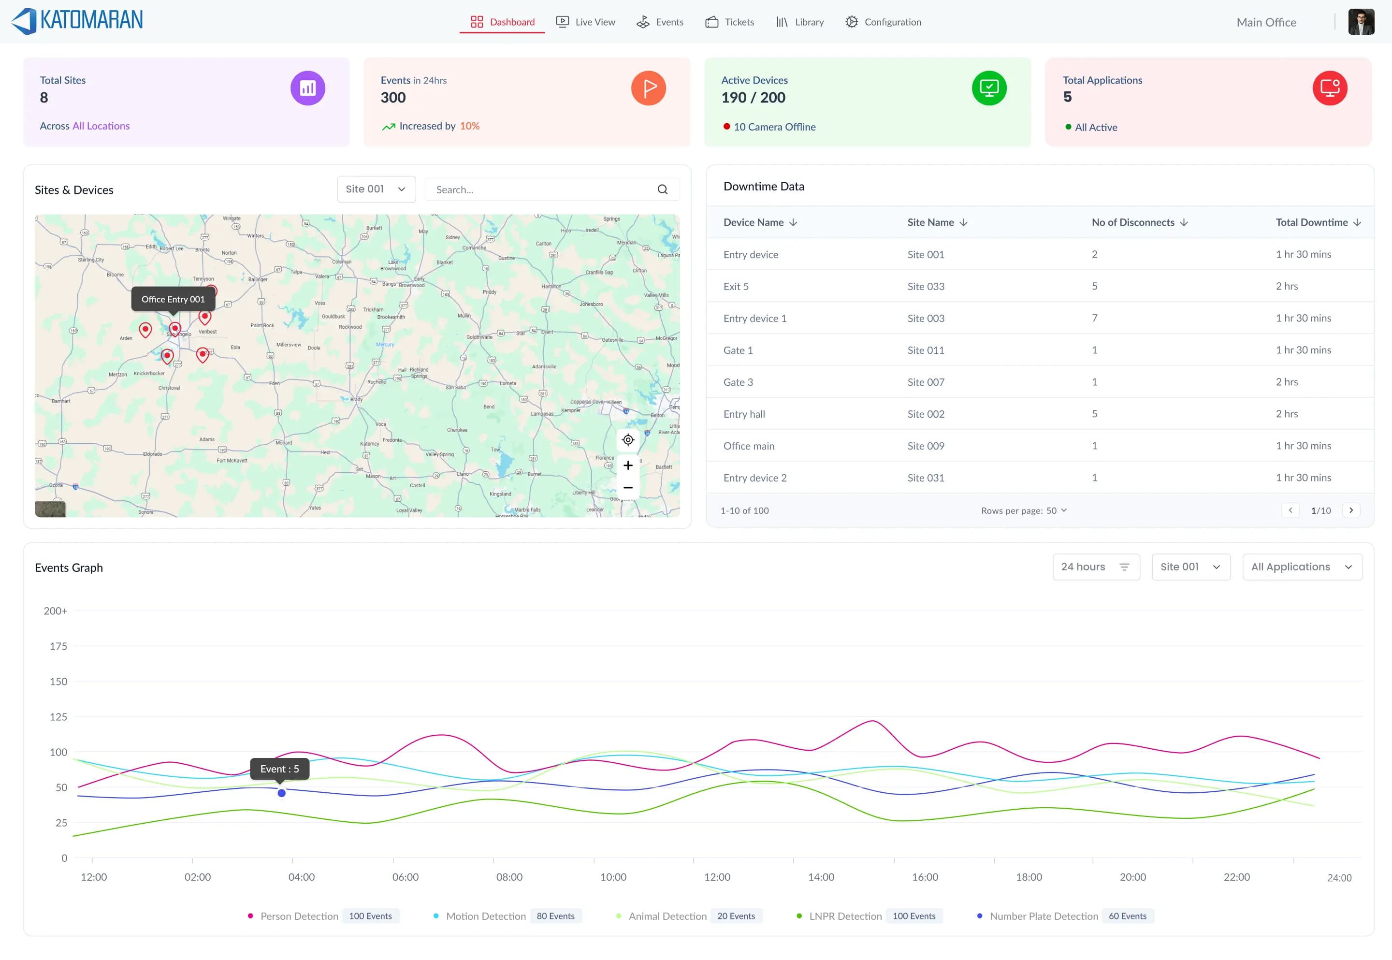Image resolution: width=1392 pixels, height=960 pixels.
Task: Open Configuration using the gear icon
Action: click(x=851, y=22)
